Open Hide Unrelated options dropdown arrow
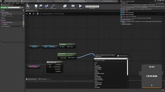 click(x=58, y=7)
